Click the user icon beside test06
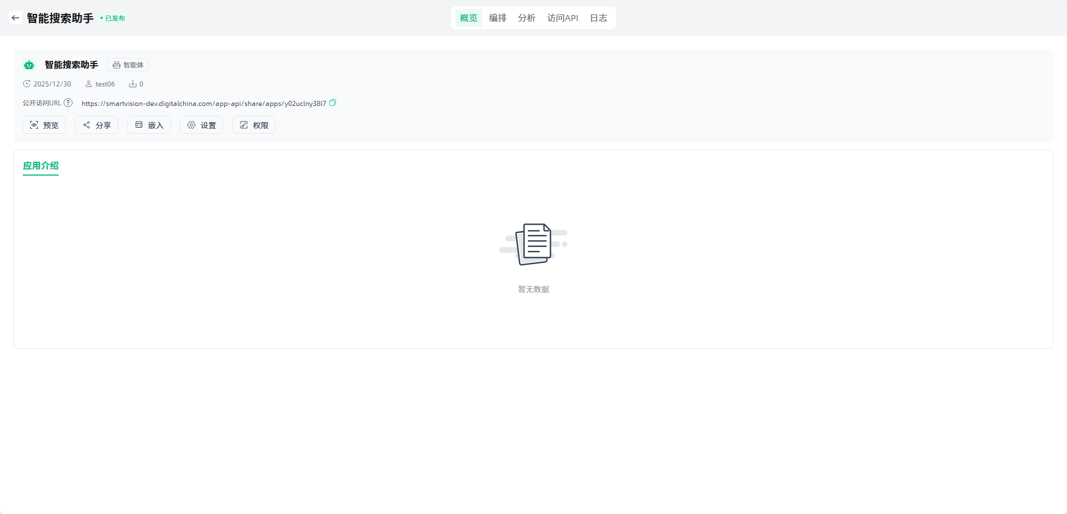Screen dimensions: 1067x514 tap(88, 84)
